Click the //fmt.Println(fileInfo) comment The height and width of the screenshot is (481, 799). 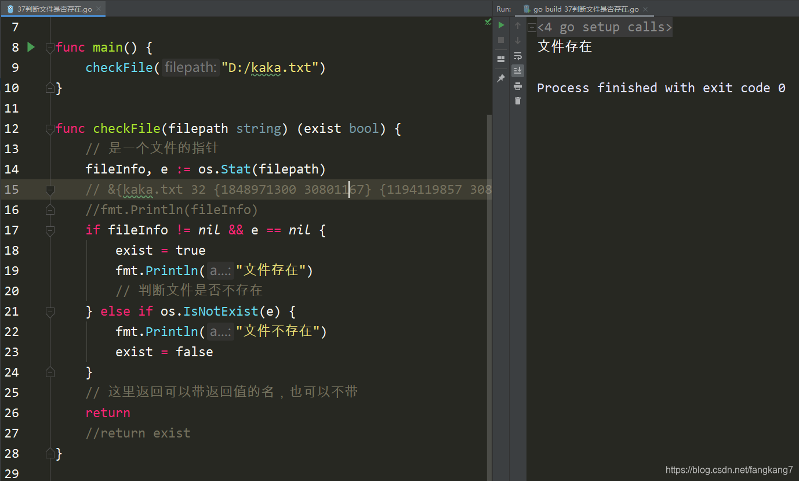point(172,210)
